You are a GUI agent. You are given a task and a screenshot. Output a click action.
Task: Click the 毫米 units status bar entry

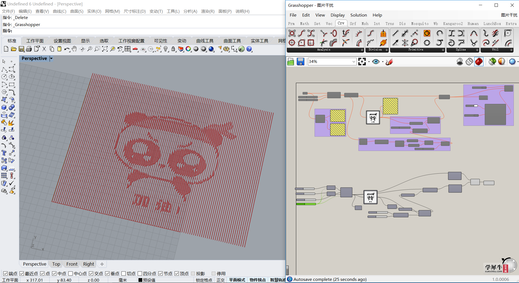123,280
